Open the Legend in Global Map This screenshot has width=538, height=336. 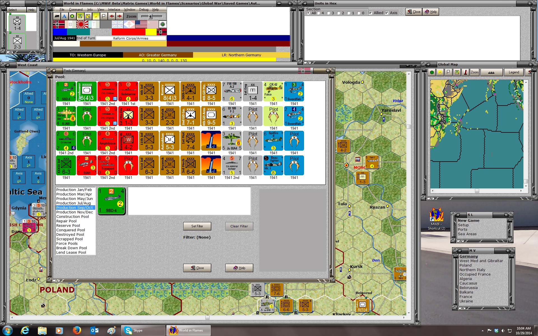tap(514, 72)
